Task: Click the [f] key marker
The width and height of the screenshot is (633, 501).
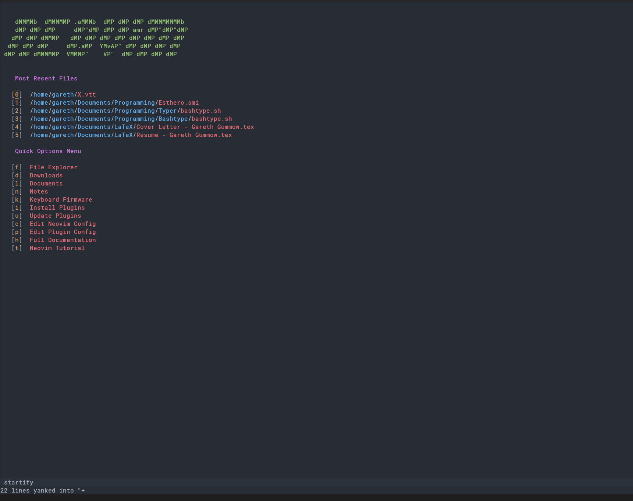Action: point(17,167)
